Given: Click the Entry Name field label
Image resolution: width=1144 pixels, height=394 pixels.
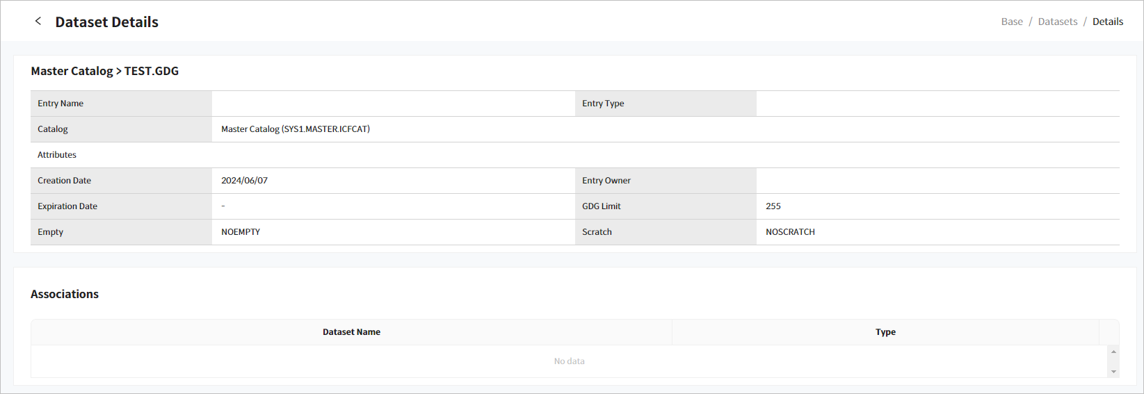Looking at the screenshot, I should point(61,104).
